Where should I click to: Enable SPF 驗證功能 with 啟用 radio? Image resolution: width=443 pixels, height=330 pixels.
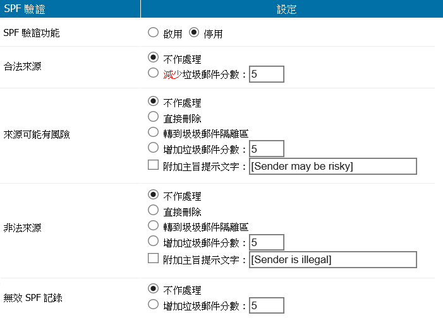pyautogui.click(x=153, y=32)
